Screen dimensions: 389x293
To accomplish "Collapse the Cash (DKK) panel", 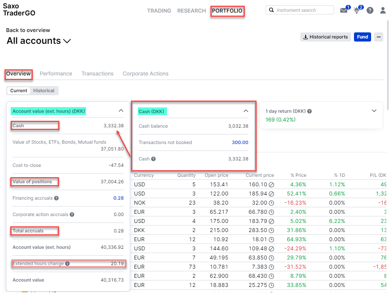I will [x=246, y=111].
